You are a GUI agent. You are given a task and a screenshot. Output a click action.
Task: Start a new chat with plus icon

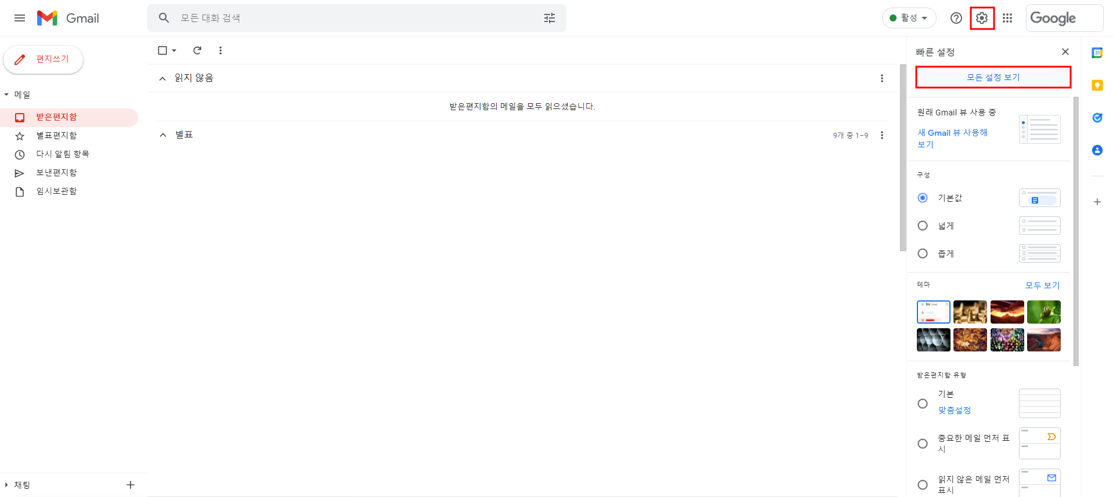point(131,485)
